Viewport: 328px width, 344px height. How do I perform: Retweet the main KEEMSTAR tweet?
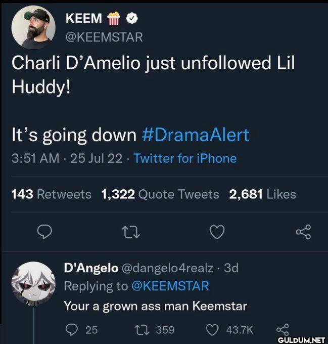tap(131, 232)
